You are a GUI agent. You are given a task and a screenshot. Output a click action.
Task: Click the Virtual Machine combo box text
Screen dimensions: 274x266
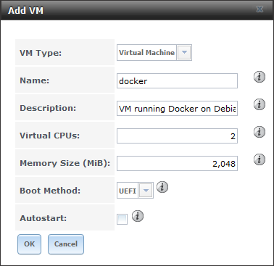146,52
